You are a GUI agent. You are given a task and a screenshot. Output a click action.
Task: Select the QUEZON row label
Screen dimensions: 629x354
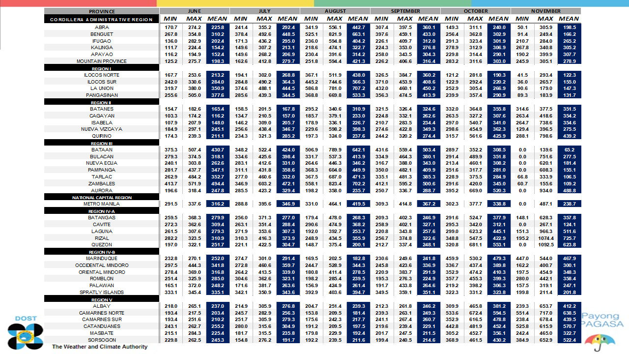[102, 244]
